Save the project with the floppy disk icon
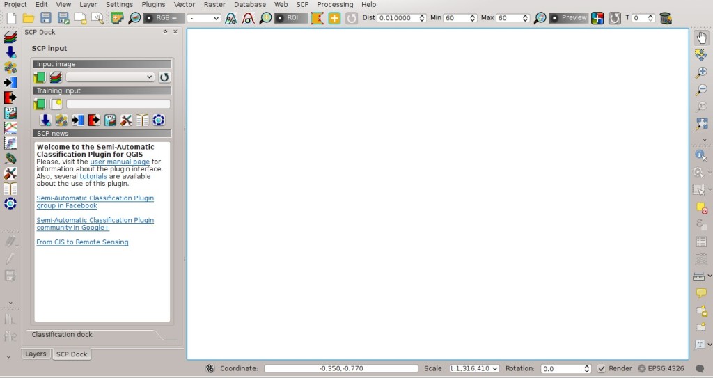The image size is (713, 378). point(45,18)
